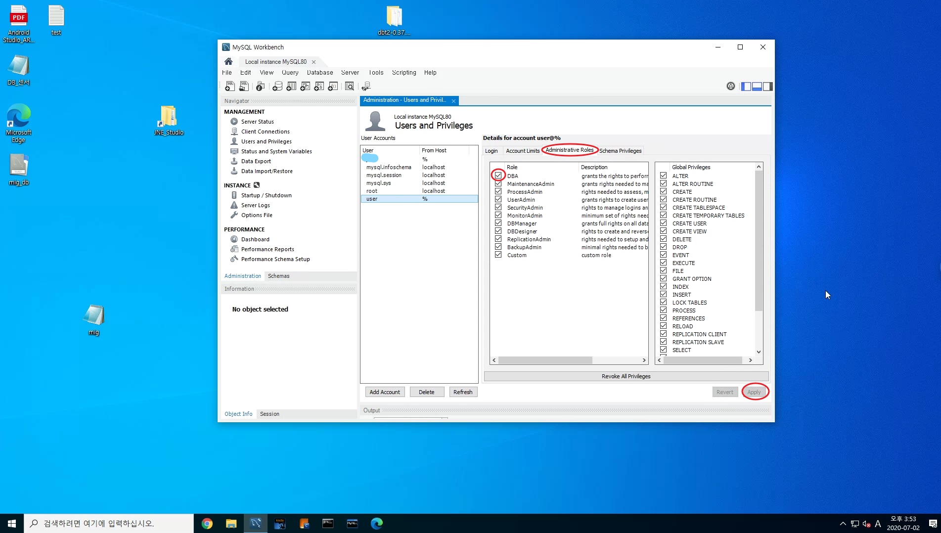Uncheck the ALTER global privilege
This screenshot has width=941, height=533.
(x=663, y=176)
